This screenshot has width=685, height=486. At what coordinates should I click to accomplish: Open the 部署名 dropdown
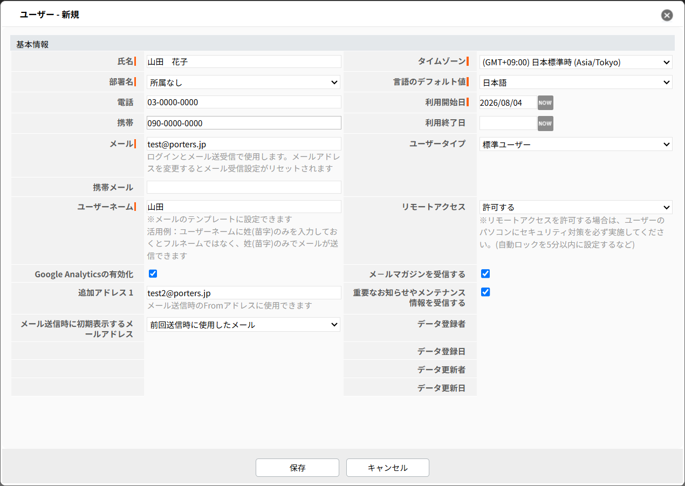244,82
